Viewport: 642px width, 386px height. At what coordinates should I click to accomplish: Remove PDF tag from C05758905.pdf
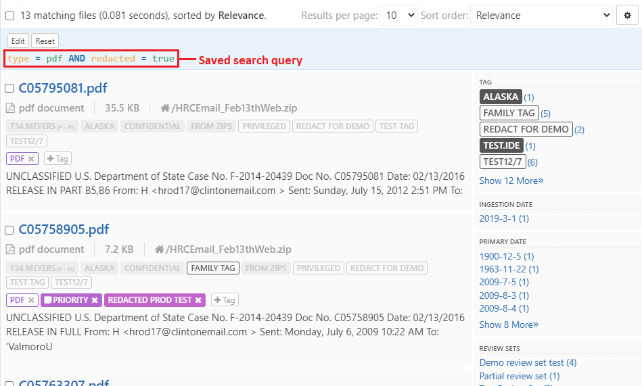(x=31, y=300)
